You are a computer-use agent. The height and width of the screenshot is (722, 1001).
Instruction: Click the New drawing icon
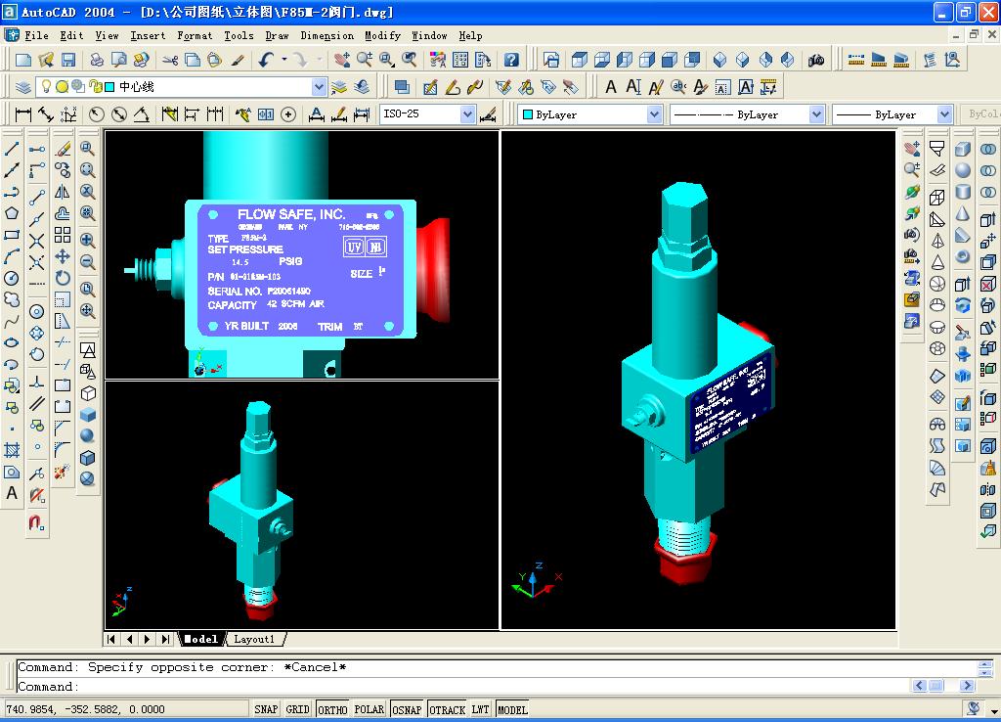pos(23,60)
